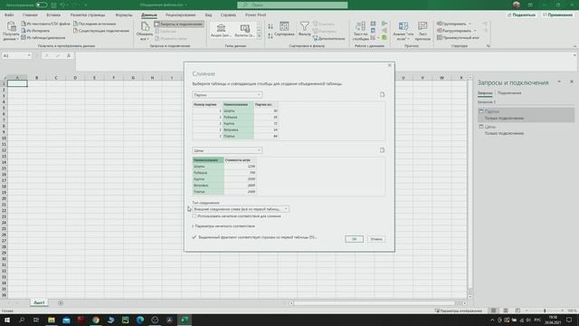Screen dimensions: 579x326
Task: Add a new sheet with the plus button
Action: pyautogui.click(x=61, y=303)
